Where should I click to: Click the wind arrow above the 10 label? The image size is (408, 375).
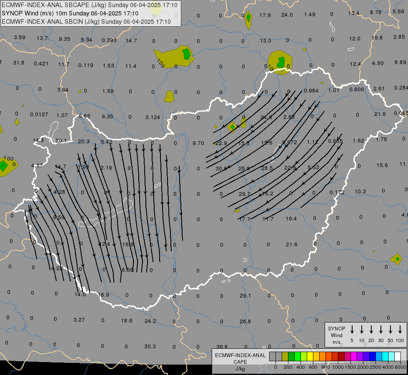[x=362, y=330]
